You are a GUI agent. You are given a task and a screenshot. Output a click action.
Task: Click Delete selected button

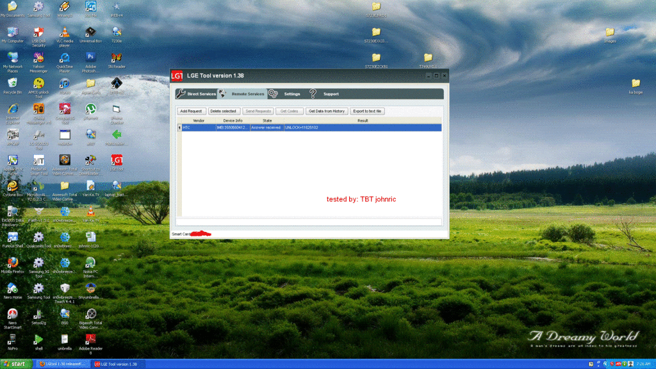(224, 111)
